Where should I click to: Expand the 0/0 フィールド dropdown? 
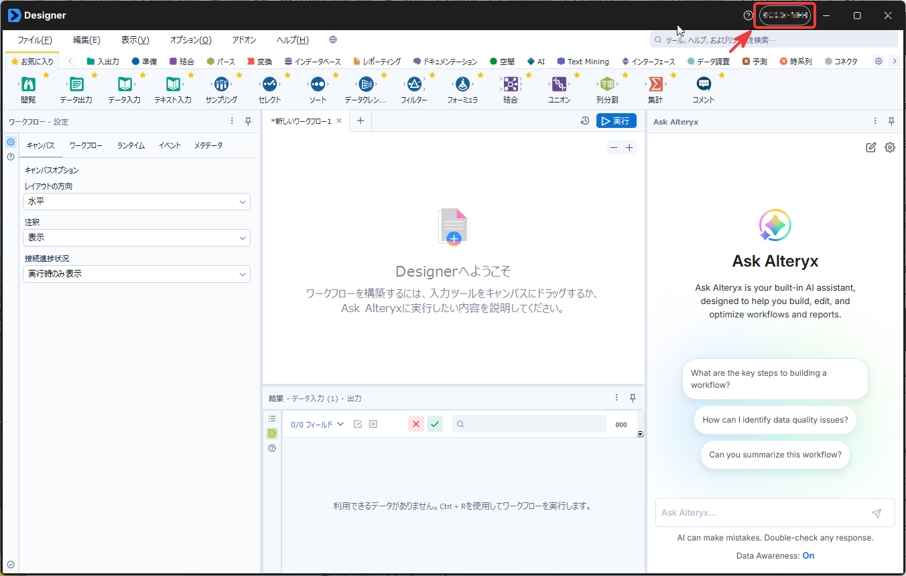click(x=317, y=424)
